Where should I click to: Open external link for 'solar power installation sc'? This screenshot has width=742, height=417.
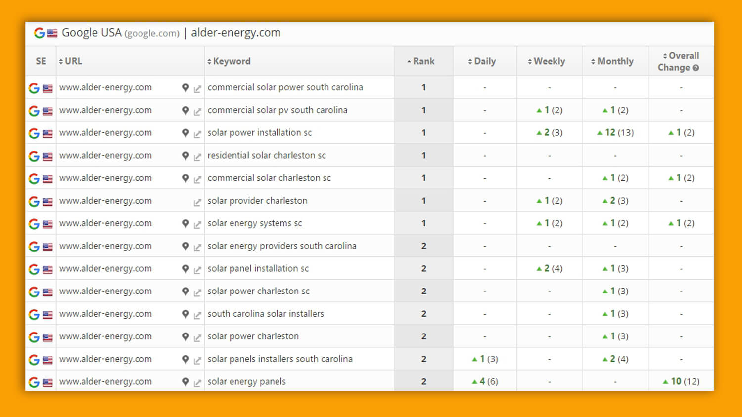[197, 134]
